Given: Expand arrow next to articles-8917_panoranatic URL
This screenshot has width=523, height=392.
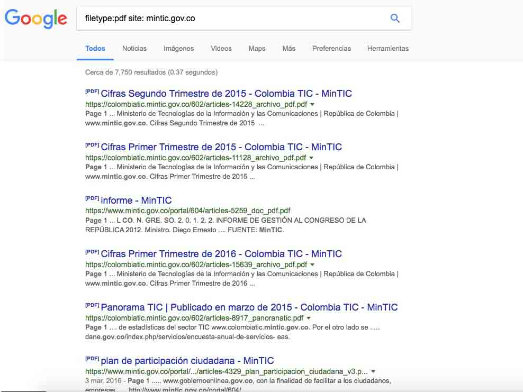Looking at the screenshot, I should [x=309, y=318].
